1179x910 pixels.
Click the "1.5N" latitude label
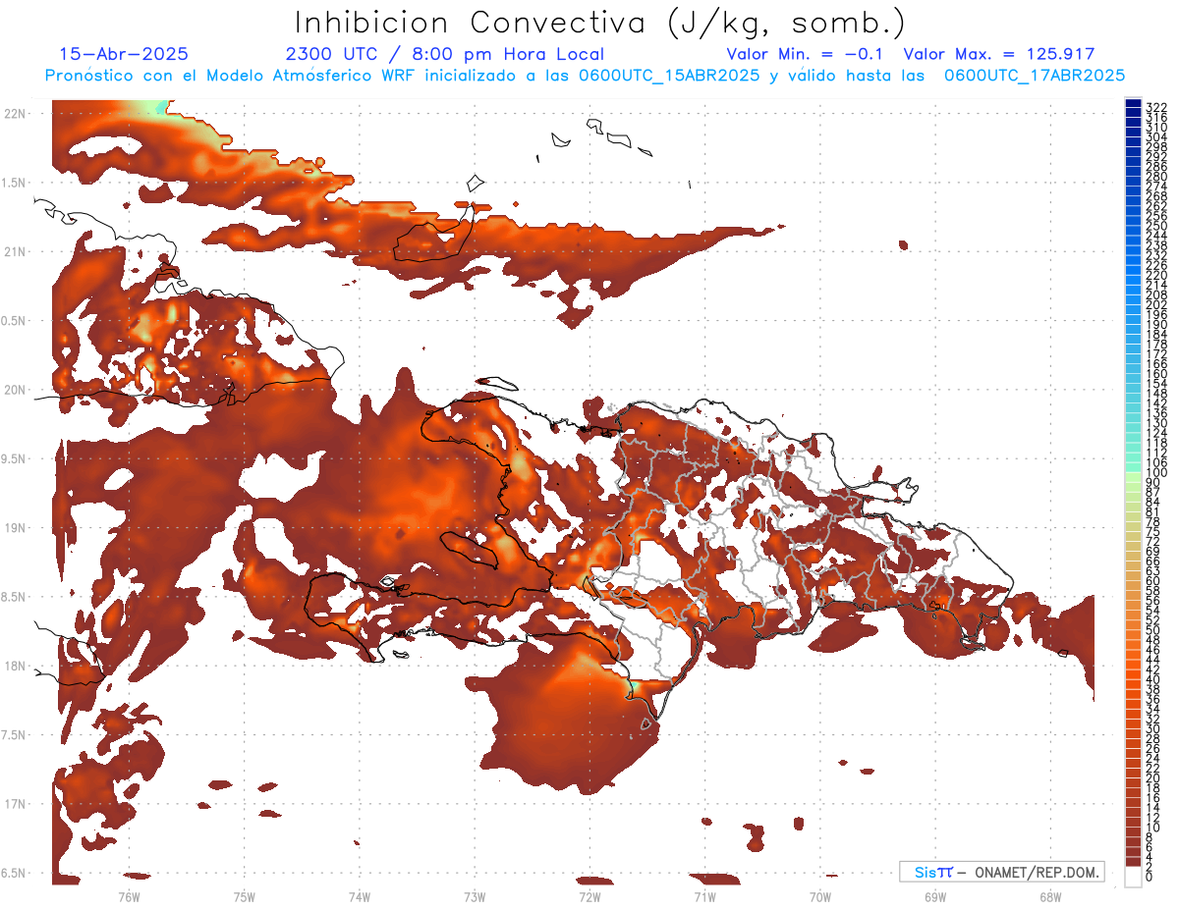14,183
